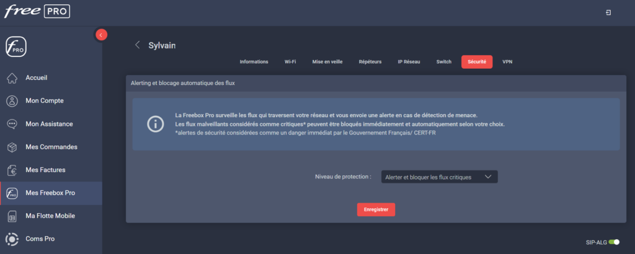Switch to the Répéteurs tab
Image resolution: width=635 pixels, height=254 pixels.
click(x=370, y=62)
